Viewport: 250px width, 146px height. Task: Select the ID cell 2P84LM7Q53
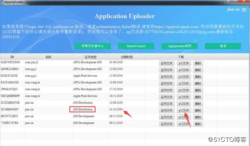(x=9, y=89)
